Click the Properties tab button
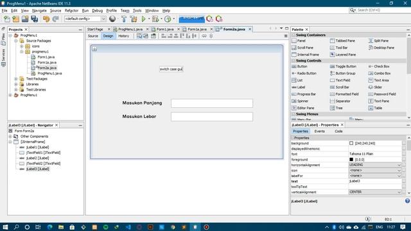This screenshot has width=411, height=231. pyautogui.click(x=301, y=131)
